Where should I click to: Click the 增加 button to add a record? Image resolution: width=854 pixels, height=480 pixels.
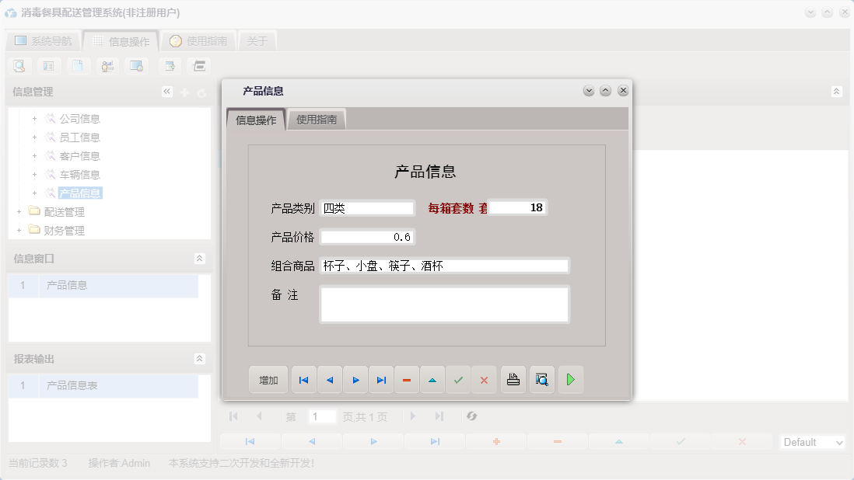(x=267, y=379)
